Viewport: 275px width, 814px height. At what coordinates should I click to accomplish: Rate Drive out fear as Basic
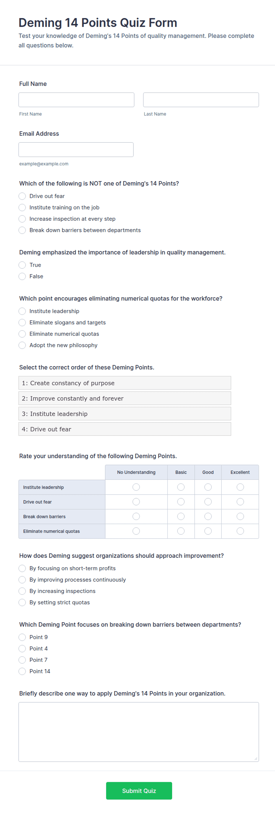click(x=181, y=501)
